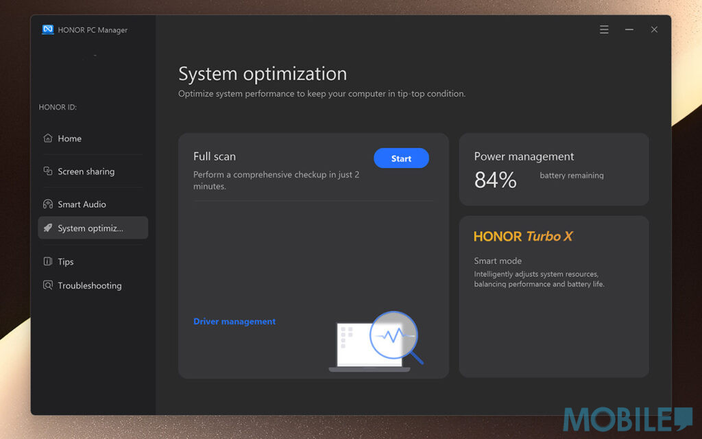Start the Full scan
702x439 pixels.
pos(401,158)
